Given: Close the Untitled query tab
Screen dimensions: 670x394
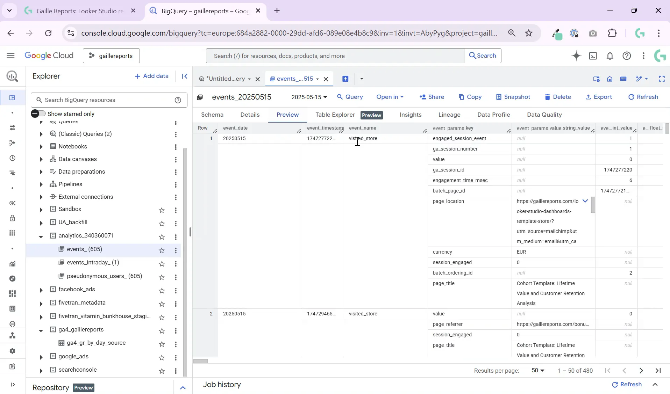Looking at the screenshot, I should pyautogui.click(x=258, y=79).
